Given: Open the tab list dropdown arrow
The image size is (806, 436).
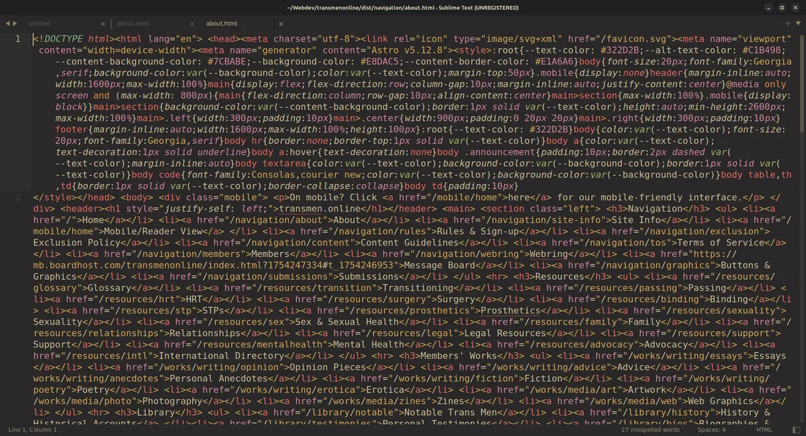Looking at the screenshot, I should point(798,23).
